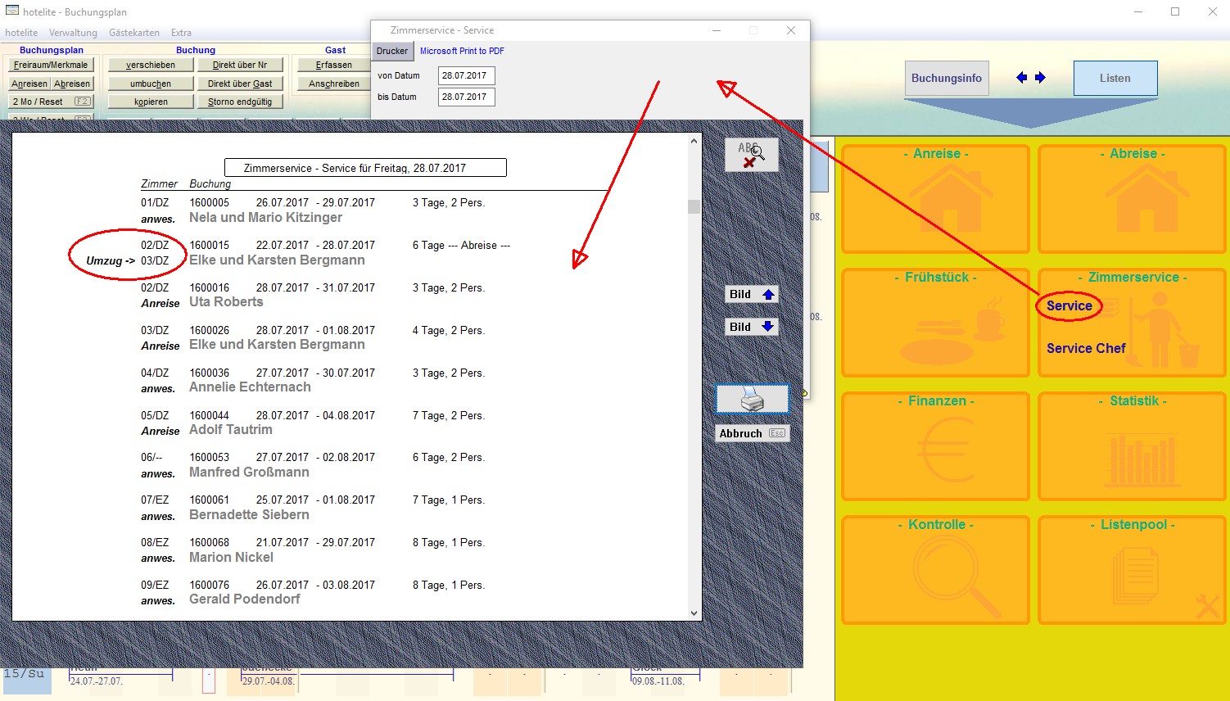Click the von Datum input field

[466, 75]
